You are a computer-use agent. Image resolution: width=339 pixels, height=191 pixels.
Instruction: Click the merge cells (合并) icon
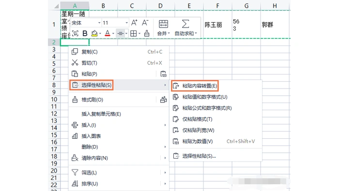pos(163,24)
